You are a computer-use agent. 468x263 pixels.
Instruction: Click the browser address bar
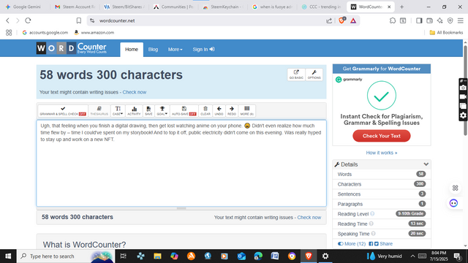pos(209,20)
